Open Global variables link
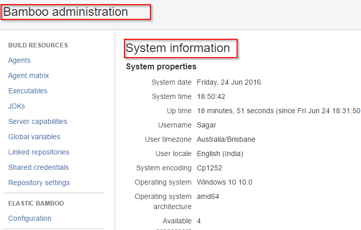Image resolution: width=361 pixels, height=230 pixels. [x=34, y=137]
